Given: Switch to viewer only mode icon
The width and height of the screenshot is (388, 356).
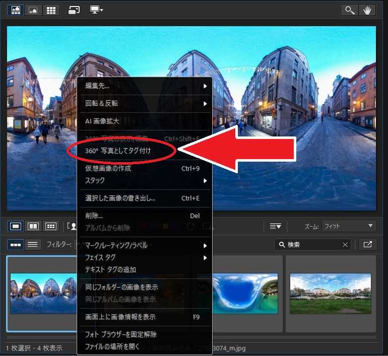Looking at the screenshot, I should pos(33,10).
